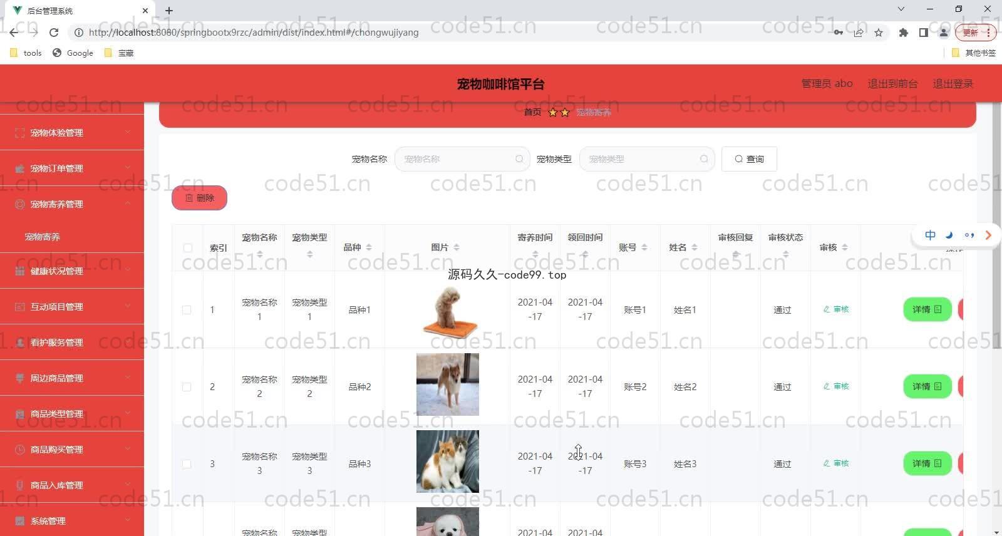Tick the checkbox for row 2

[187, 387]
